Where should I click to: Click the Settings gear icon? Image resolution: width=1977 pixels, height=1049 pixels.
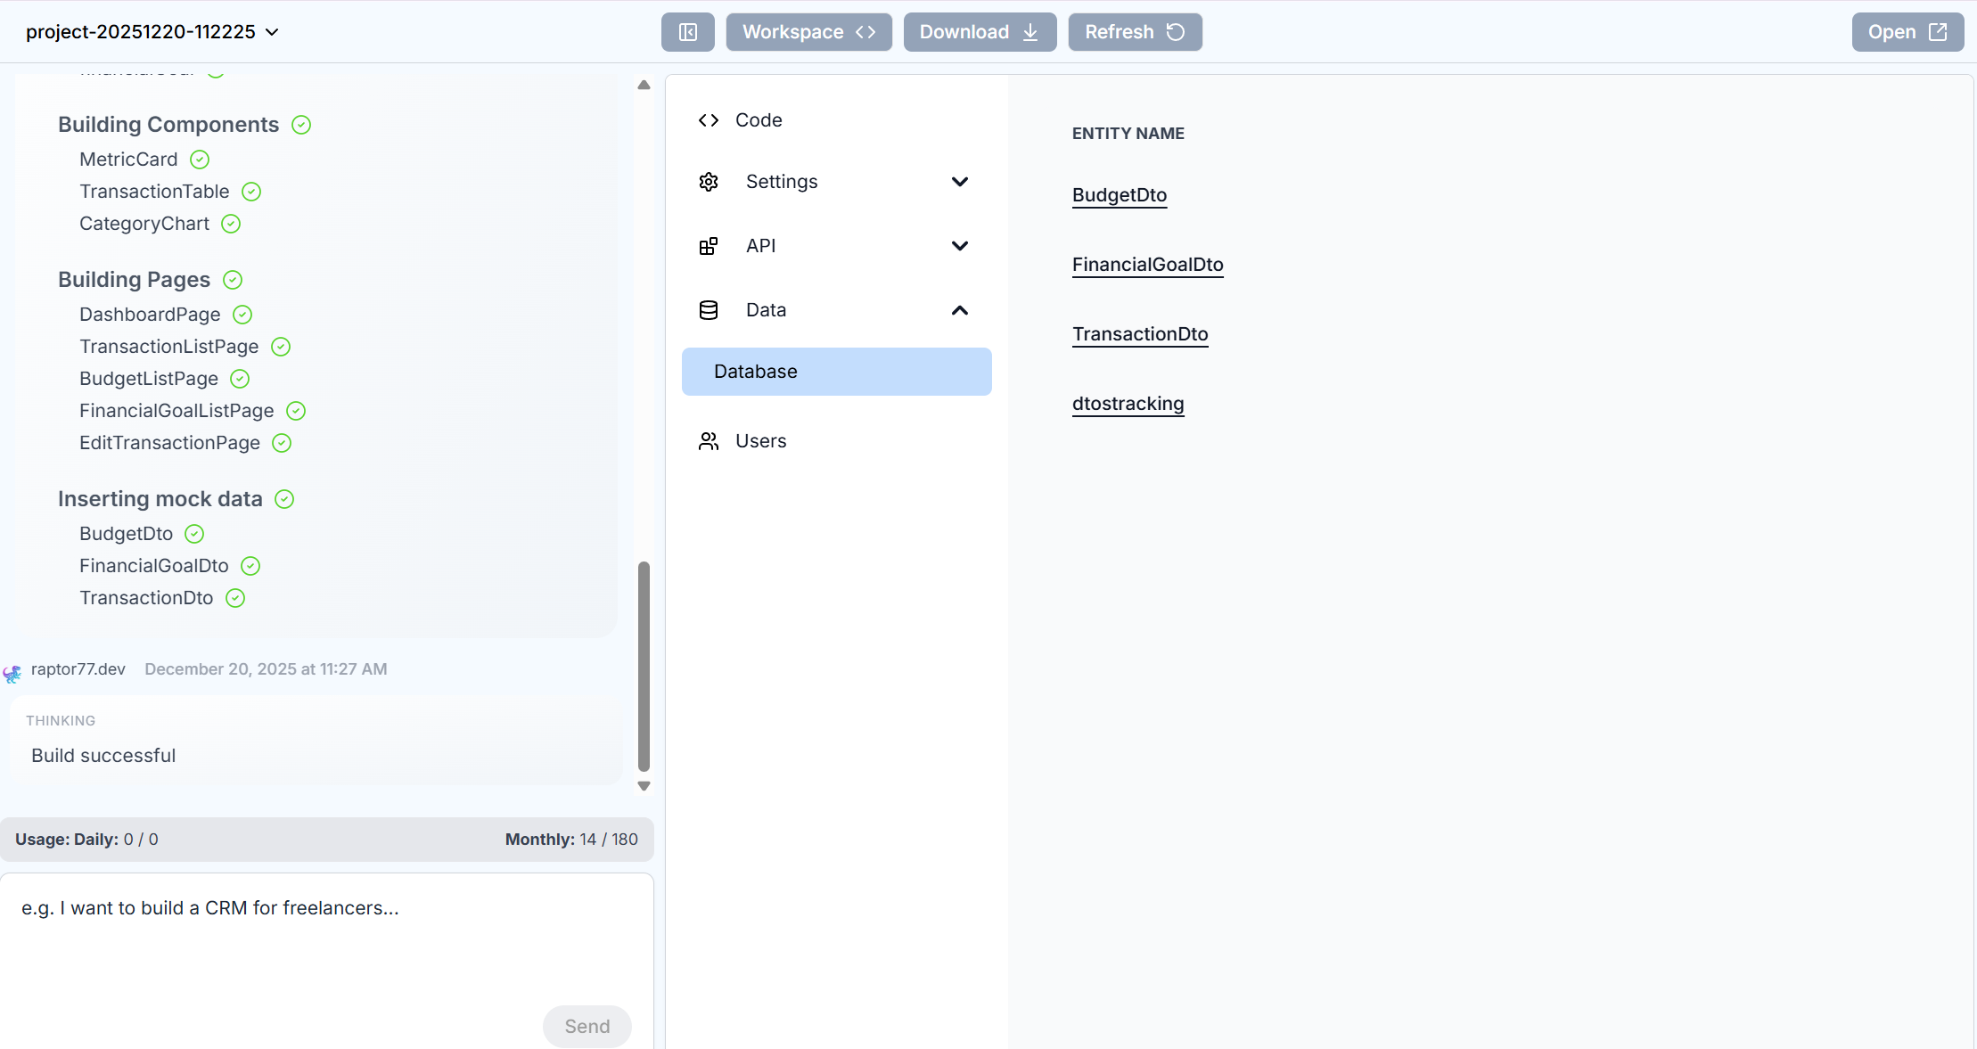[x=708, y=181]
